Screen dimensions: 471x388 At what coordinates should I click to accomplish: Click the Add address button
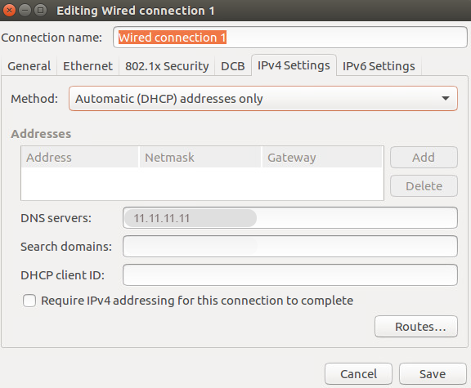pyautogui.click(x=424, y=157)
